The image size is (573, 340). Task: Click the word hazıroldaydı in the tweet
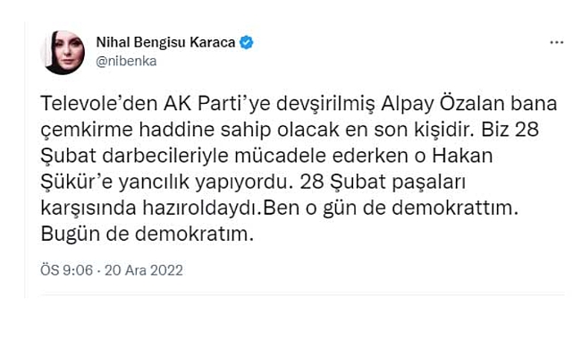(202, 208)
